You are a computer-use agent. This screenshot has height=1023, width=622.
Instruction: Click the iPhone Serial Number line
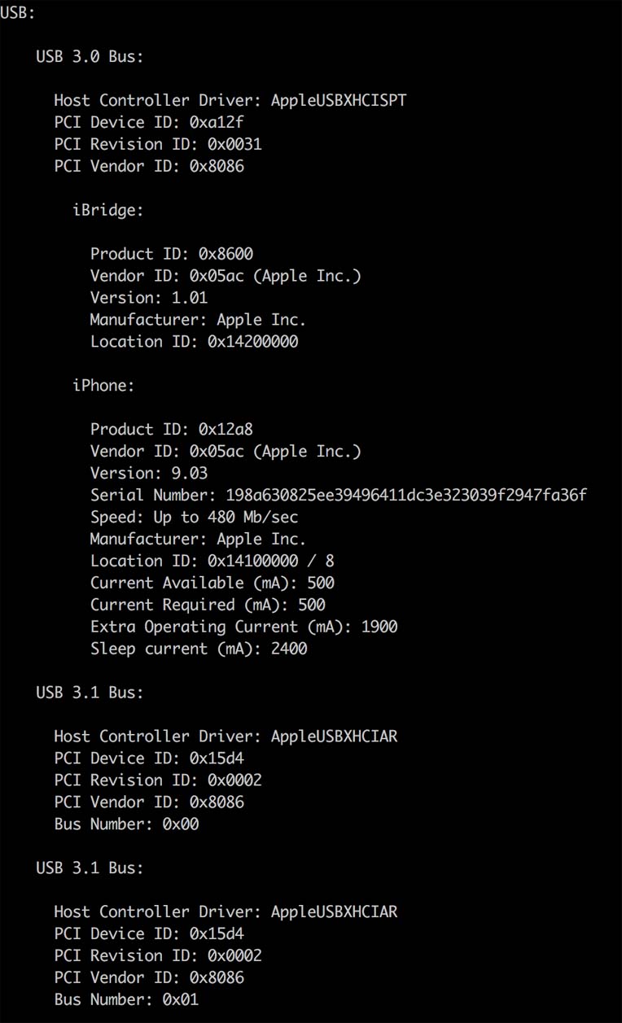(x=338, y=496)
